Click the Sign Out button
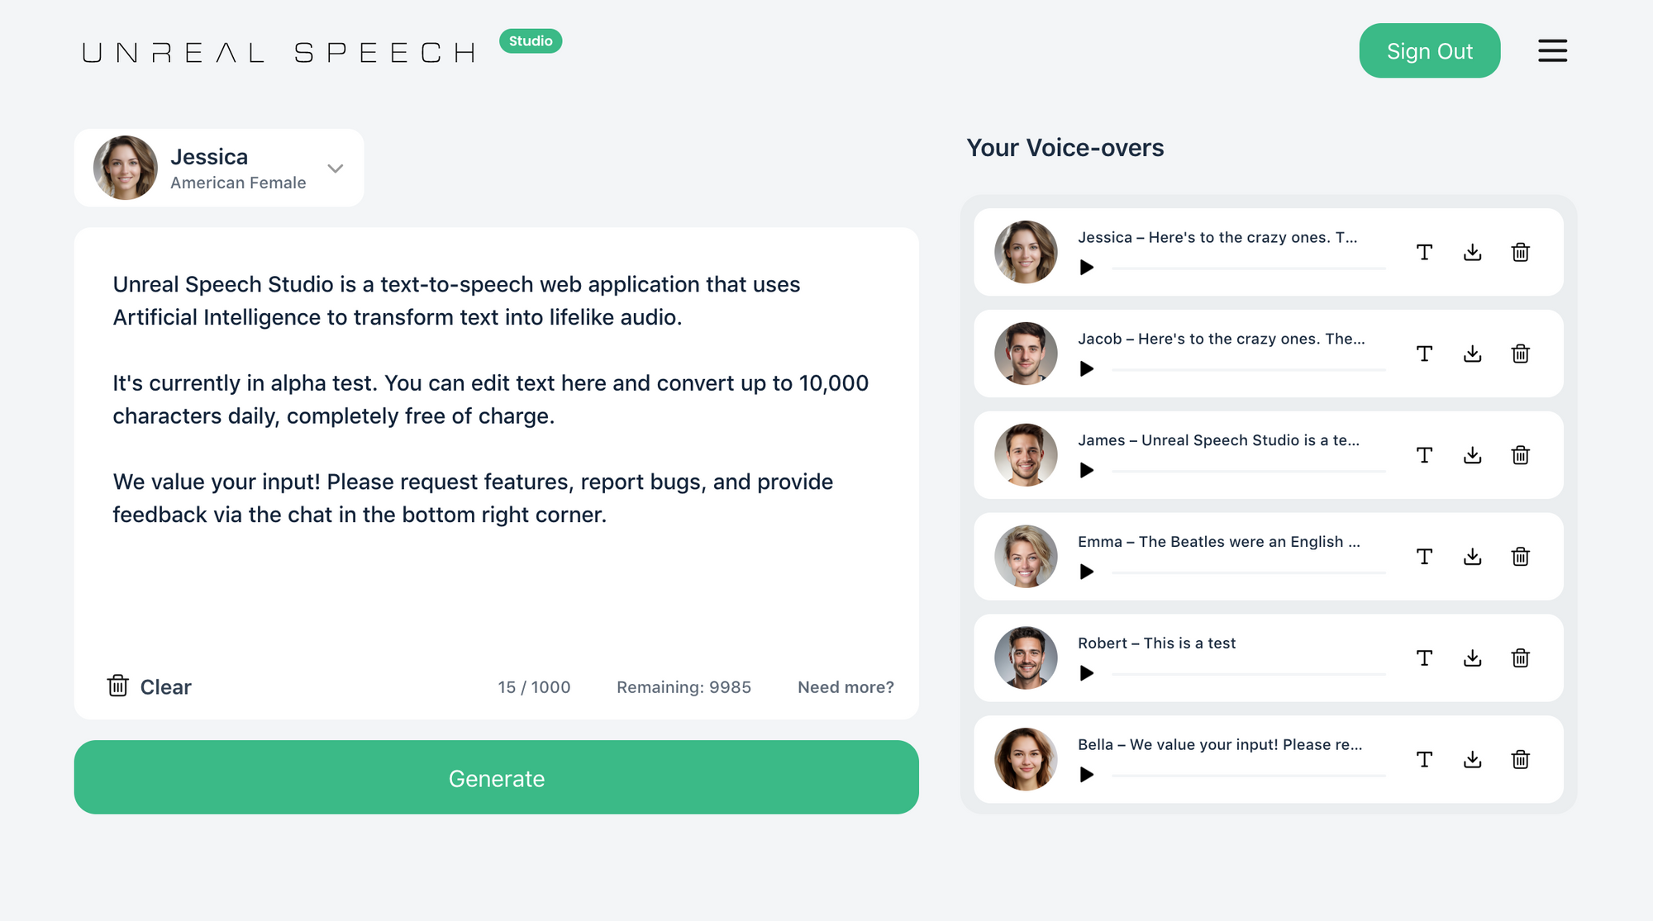This screenshot has width=1653, height=921. click(1427, 50)
